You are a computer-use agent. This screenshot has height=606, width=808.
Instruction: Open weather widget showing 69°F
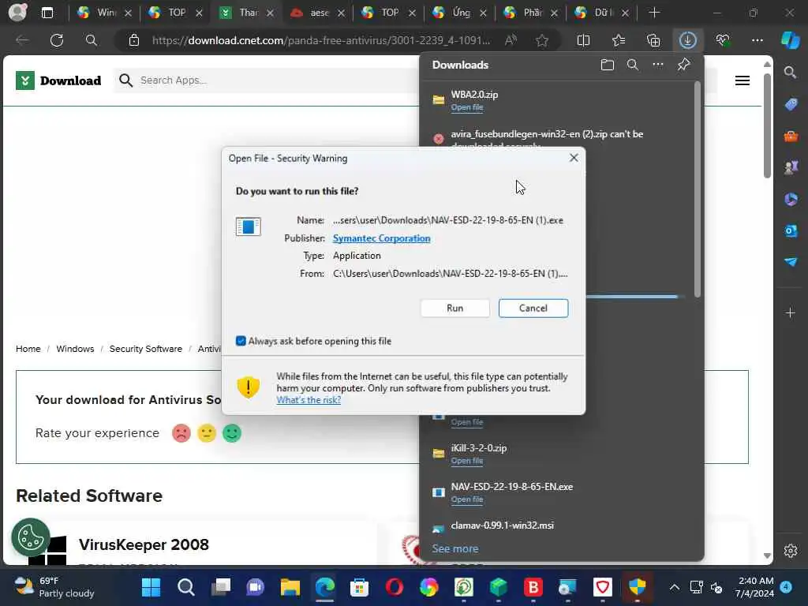coord(54,587)
